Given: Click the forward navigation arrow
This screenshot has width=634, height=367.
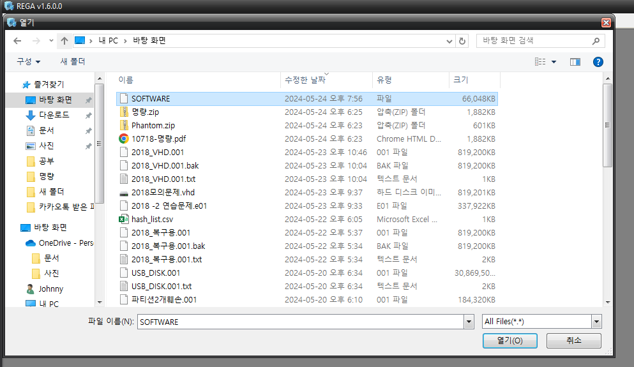Looking at the screenshot, I should [x=36, y=41].
